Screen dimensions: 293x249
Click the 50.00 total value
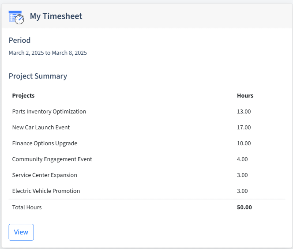pos(244,207)
